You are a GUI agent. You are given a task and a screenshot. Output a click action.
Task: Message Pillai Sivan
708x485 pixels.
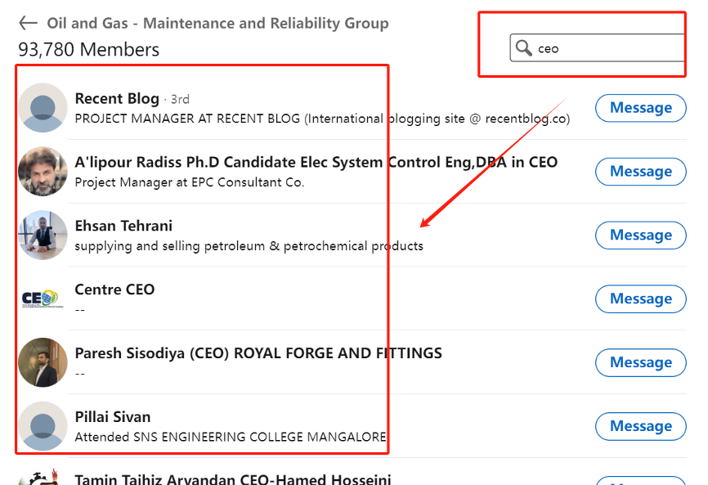[x=641, y=426]
